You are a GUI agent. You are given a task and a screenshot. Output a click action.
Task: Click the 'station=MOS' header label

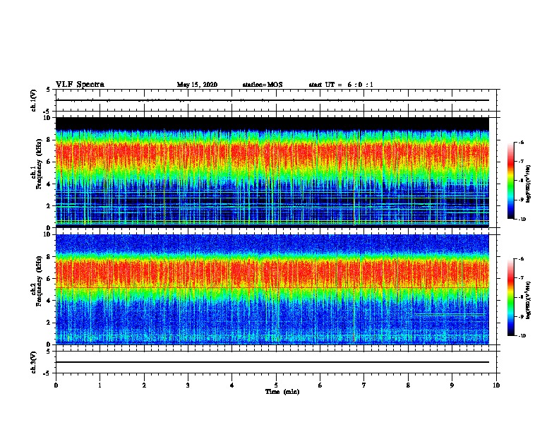[263, 85]
